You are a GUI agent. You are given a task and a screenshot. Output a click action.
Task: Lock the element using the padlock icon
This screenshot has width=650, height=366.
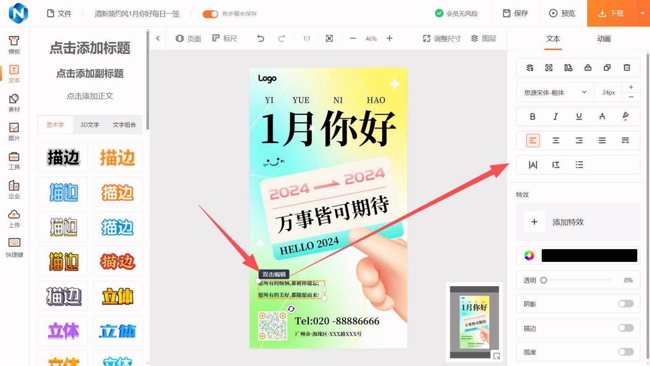click(x=588, y=68)
